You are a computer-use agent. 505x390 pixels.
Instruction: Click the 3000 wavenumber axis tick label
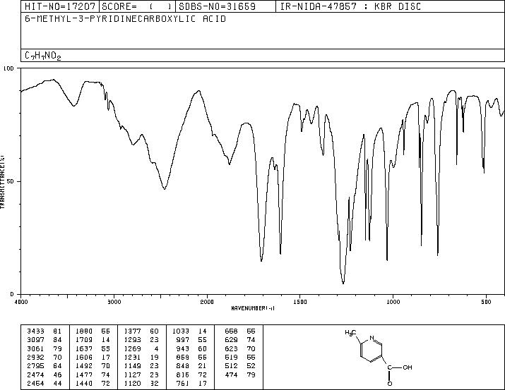[114, 302]
